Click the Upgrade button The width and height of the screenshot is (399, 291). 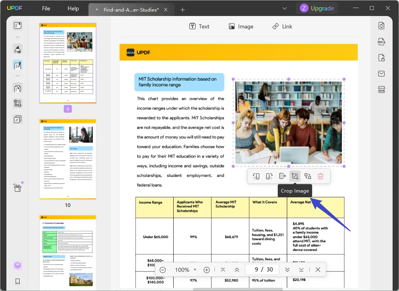(x=317, y=8)
